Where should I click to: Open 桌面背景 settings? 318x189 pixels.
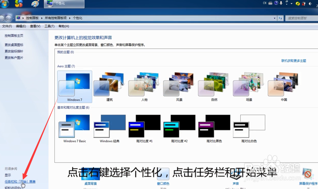point(90,184)
